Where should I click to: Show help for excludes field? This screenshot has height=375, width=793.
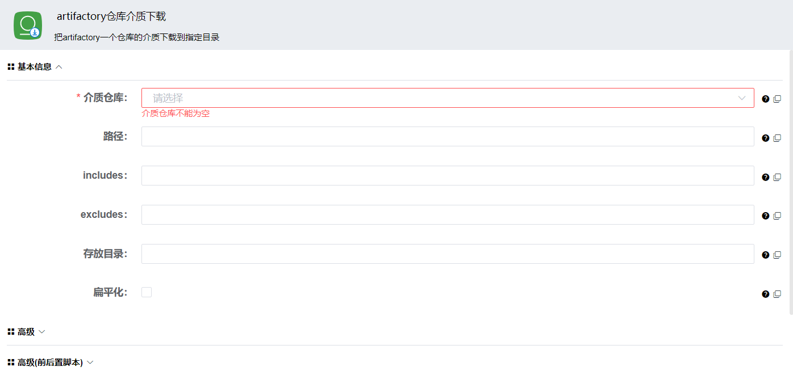click(765, 216)
